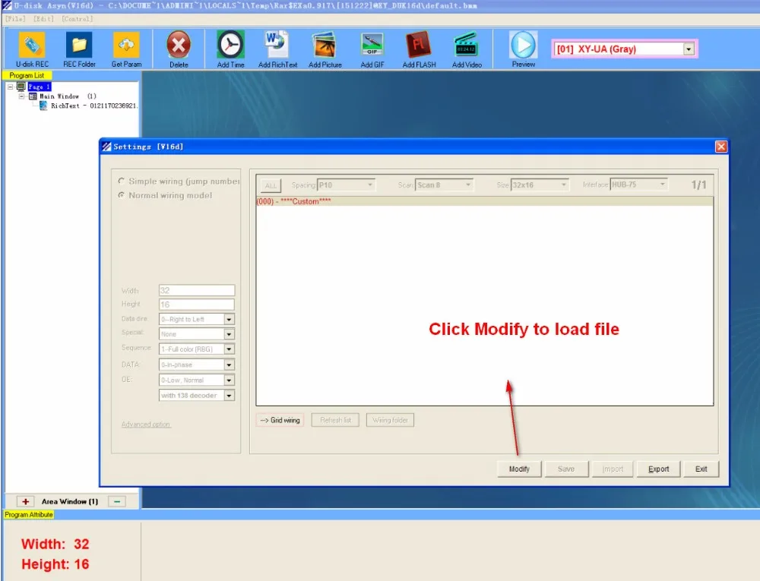Open the Sequence Full color dropdown
Image resolution: width=760 pixels, height=581 pixels.
(x=229, y=349)
